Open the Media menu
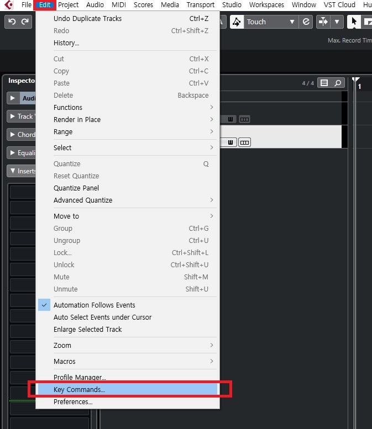The width and height of the screenshot is (372, 429). point(170,4)
